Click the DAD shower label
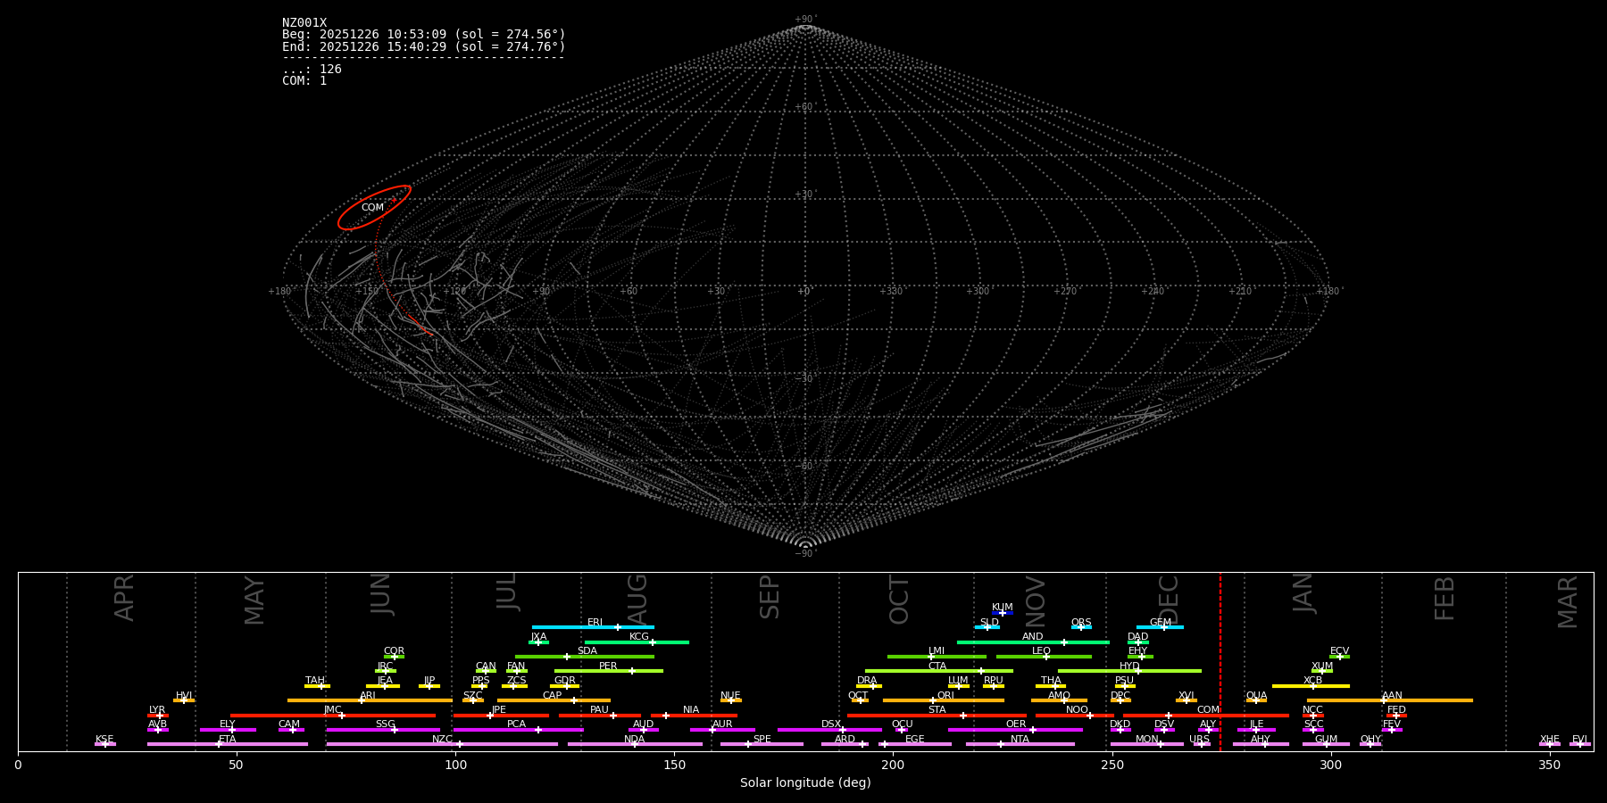 (x=1138, y=637)
